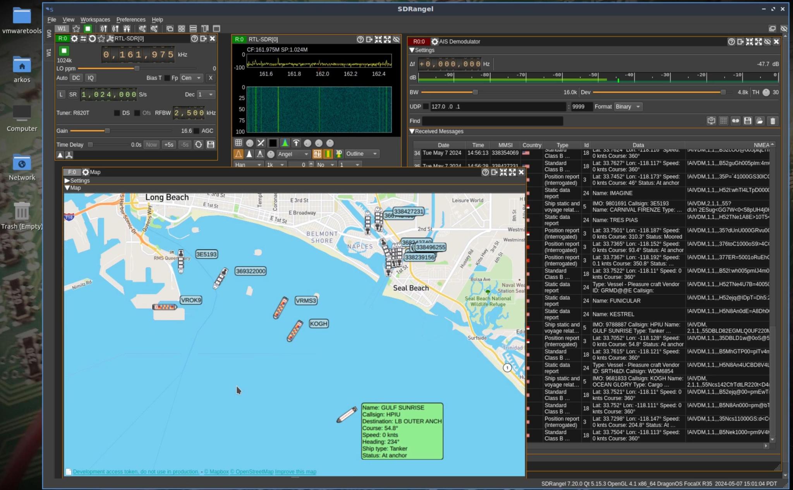Click the trash icon to clear messages
Image resolution: width=793 pixels, height=490 pixels.
(x=772, y=121)
